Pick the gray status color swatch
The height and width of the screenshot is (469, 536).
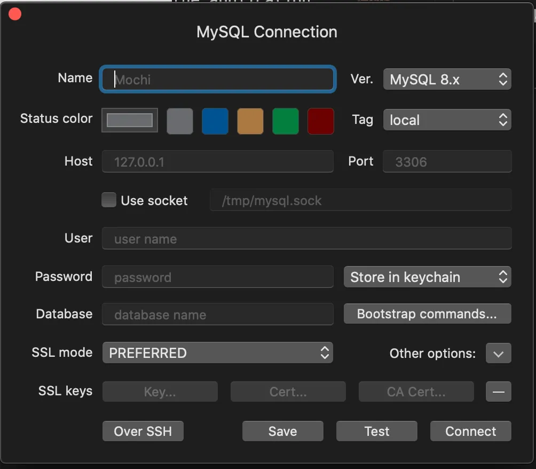tap(180, 121)
